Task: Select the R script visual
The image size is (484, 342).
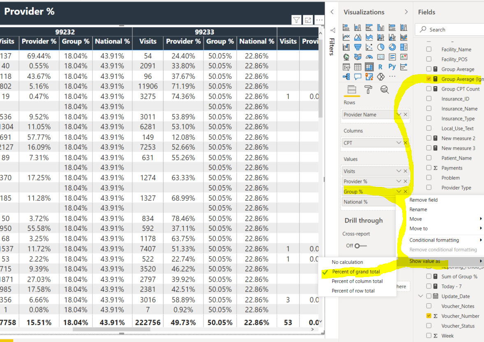Action: tap(381, 67)
